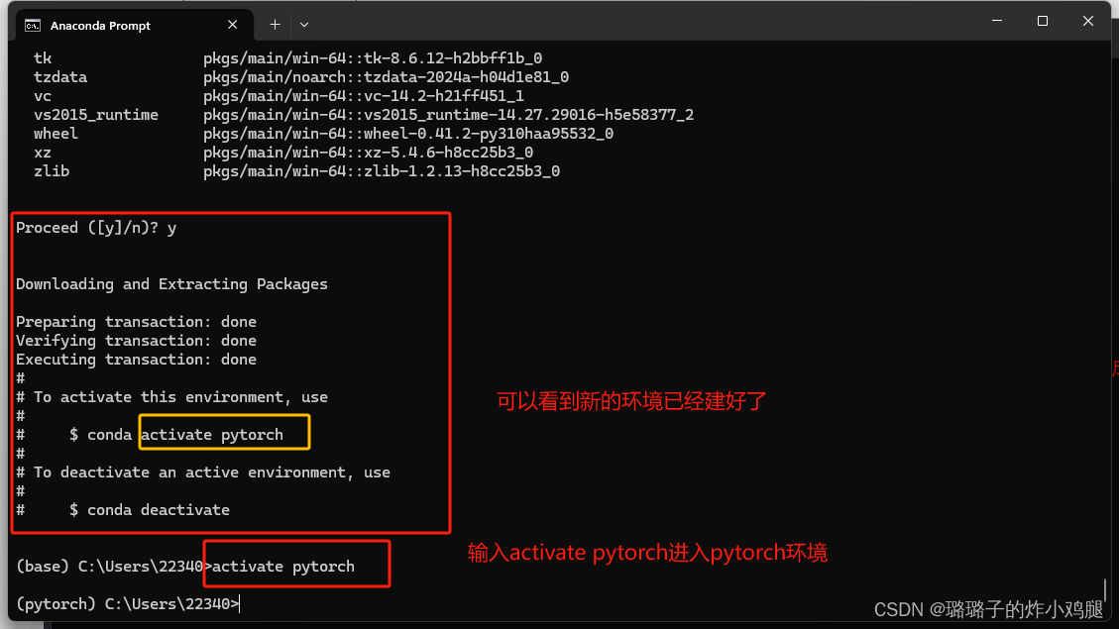This screenshot has height=629, width=1119.
Task: Click the 'tk' package name
Action: tap(42, 58)
